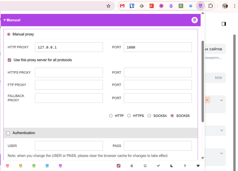The image size is (238, 171).
Task: Toggle the maroon checkbox in the bottom bar
Action: [x=119, y=166]
